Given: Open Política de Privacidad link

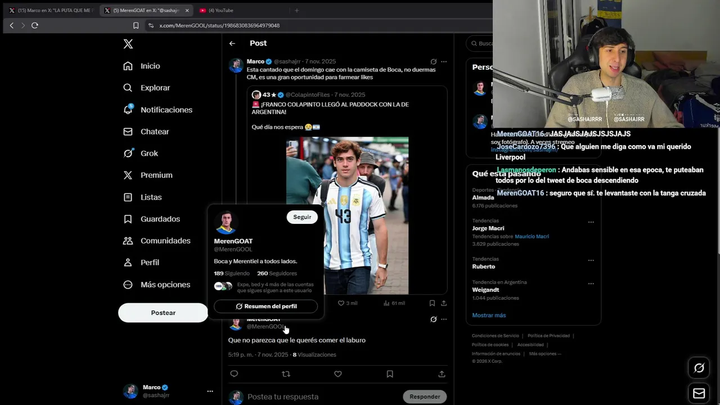Looking at the screenshot, I should pyautogui.click(x=548, y=336).
